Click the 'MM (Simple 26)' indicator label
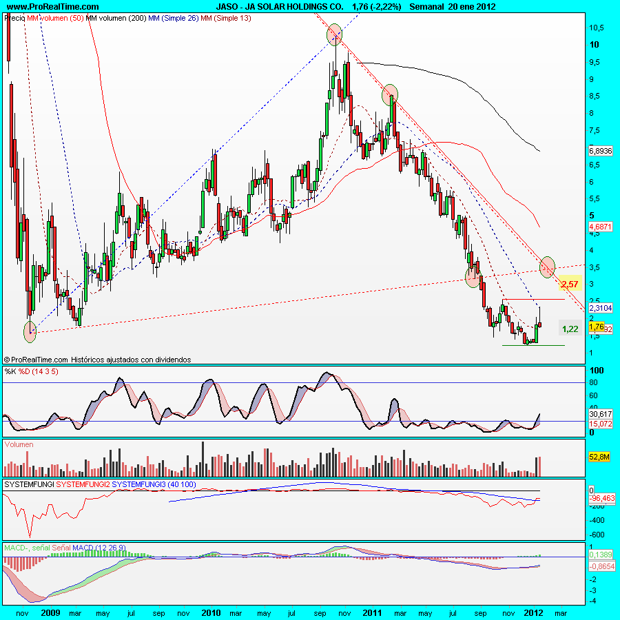Image resolution: width=620 pixels, height=620 pixels. pos(173,18)
